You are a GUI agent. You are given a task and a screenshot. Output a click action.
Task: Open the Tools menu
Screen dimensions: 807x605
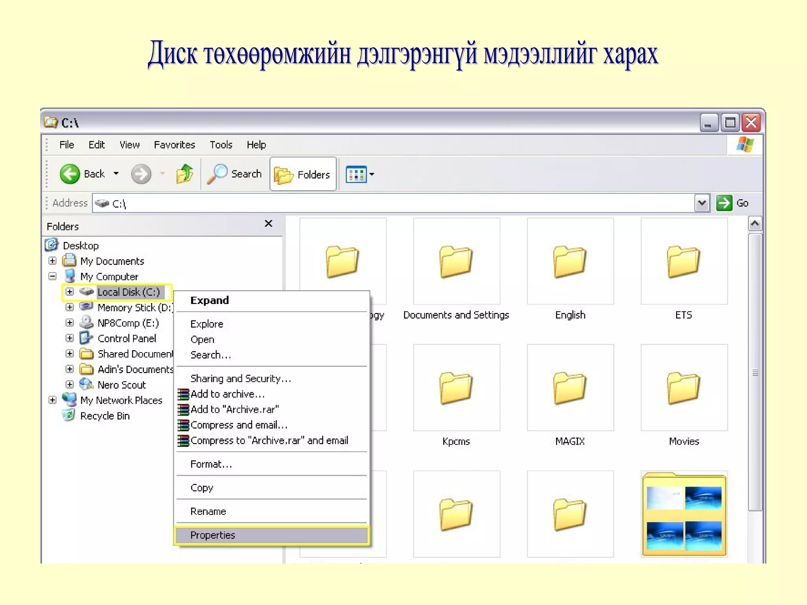(221, 145)
